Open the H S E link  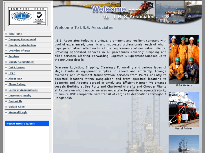(12, 73)
